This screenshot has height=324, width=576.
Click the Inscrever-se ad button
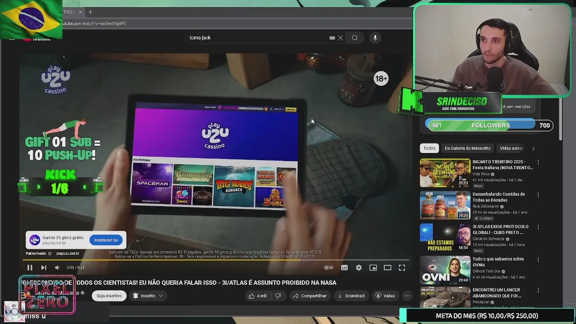pyautogui.click(x=106, y=240)
